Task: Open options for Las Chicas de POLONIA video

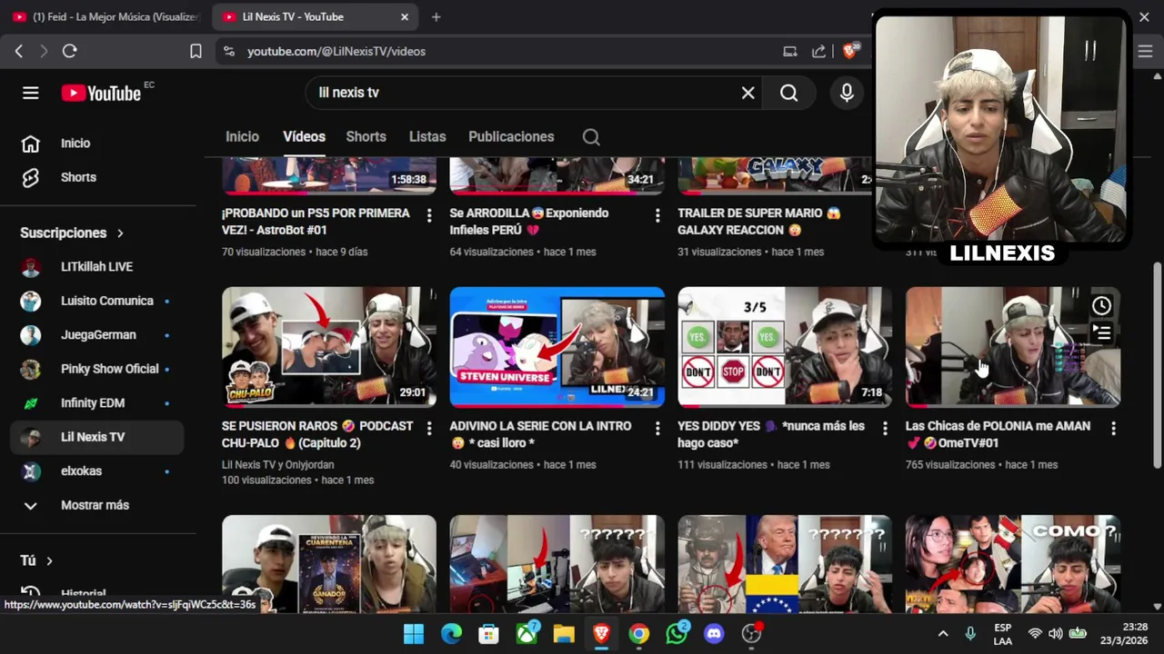Action: (x=1113, y=428)
